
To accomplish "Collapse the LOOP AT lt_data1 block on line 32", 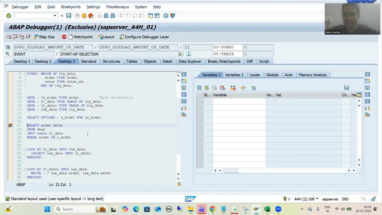I will tap(25, 169).
